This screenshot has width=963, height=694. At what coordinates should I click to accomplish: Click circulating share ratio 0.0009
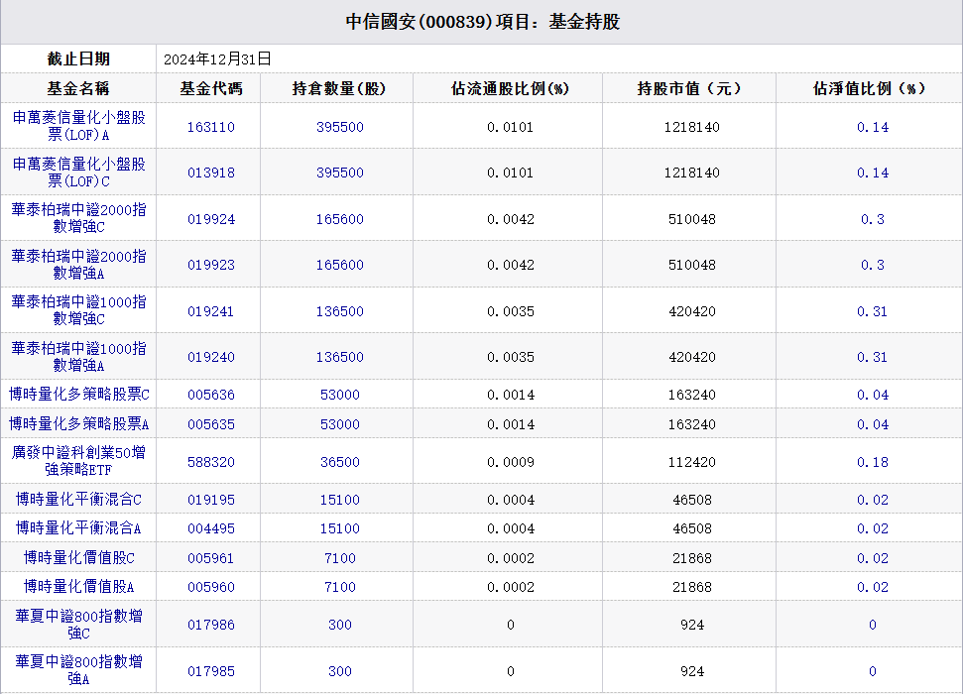[x=511, y=462]
